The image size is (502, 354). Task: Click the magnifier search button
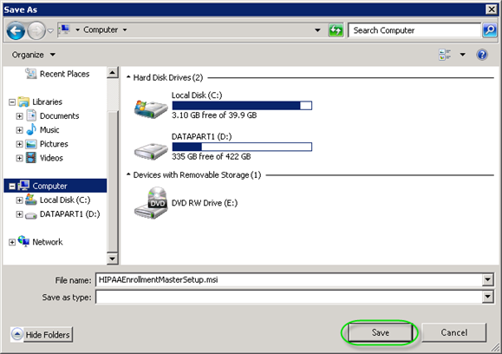tap(490, 30)
